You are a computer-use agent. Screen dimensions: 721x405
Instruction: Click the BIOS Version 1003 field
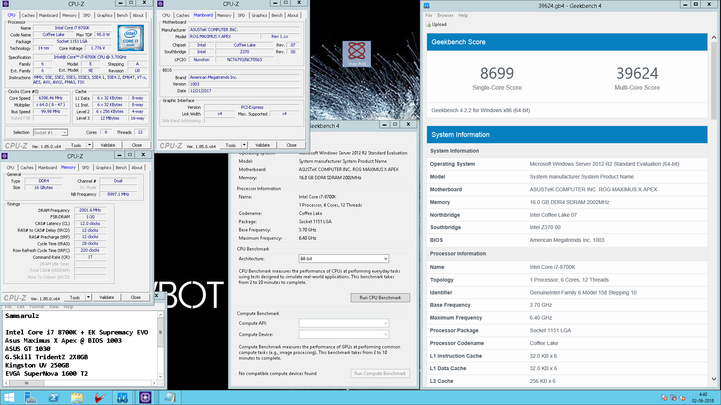pyautogui.click(x=244, y=84)
